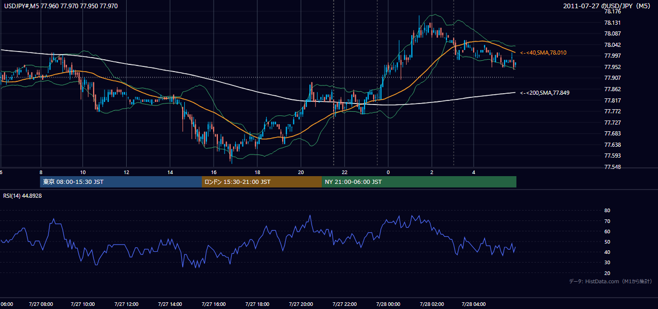Image resolution: width=658 pixels, height=309 pixels.
Task: Click the RSI(14) 44.8928 indicator label
Action: pyautogui.click(x=23, y=196)
